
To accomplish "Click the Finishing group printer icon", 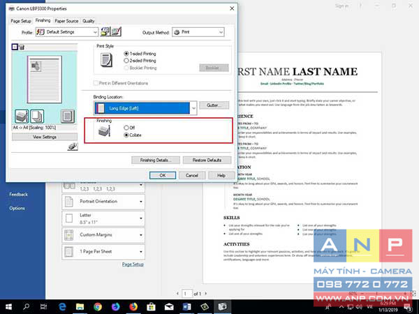I will pyautogui.click(x=105, y=131).
